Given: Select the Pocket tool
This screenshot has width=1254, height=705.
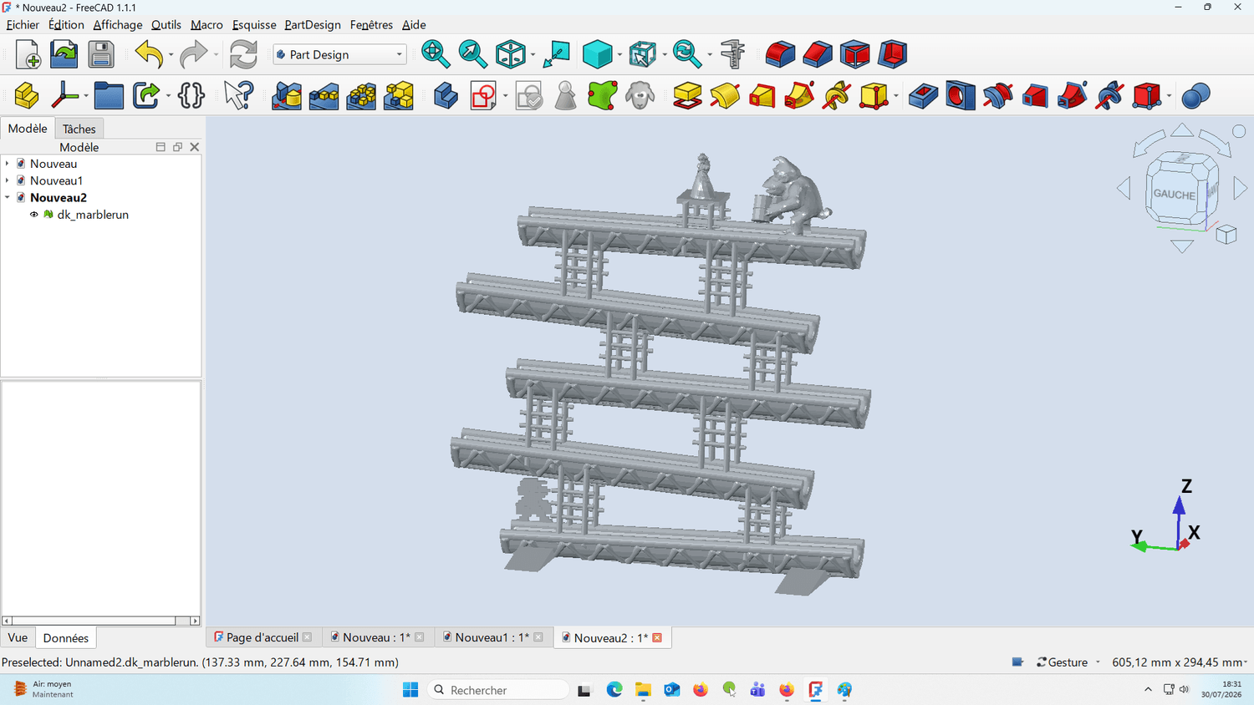Looking at the screenshot, I should (923, 96).
